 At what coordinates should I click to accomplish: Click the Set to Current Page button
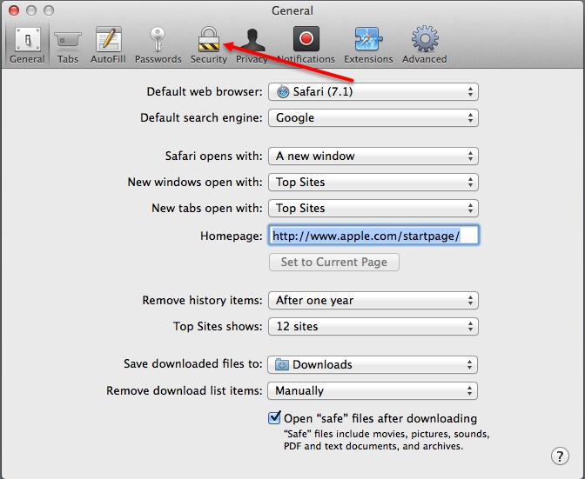point(333,262)
